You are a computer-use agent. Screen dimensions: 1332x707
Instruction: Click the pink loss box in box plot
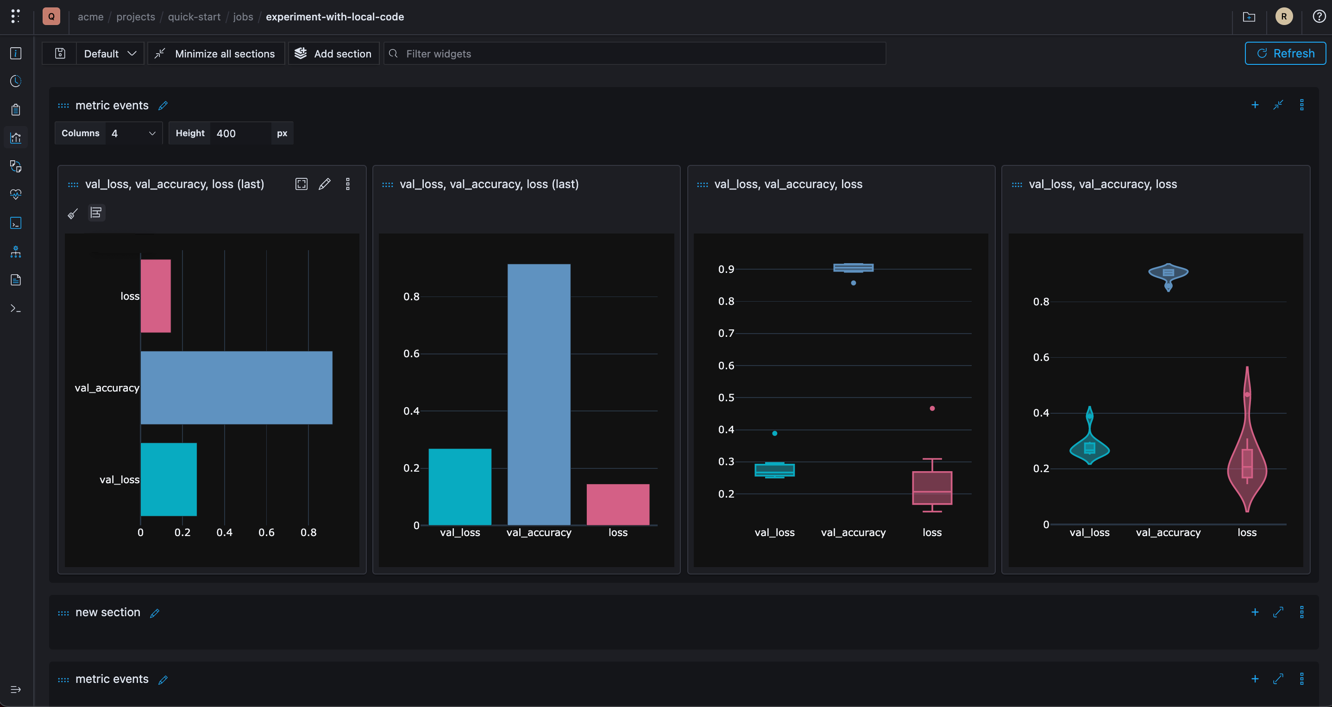point(932,487)
